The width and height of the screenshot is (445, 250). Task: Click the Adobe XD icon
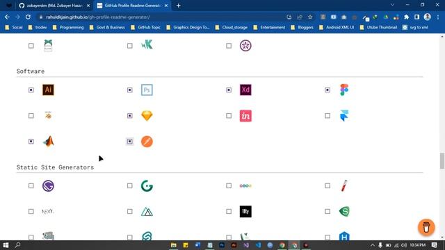[x=245, y=90]
